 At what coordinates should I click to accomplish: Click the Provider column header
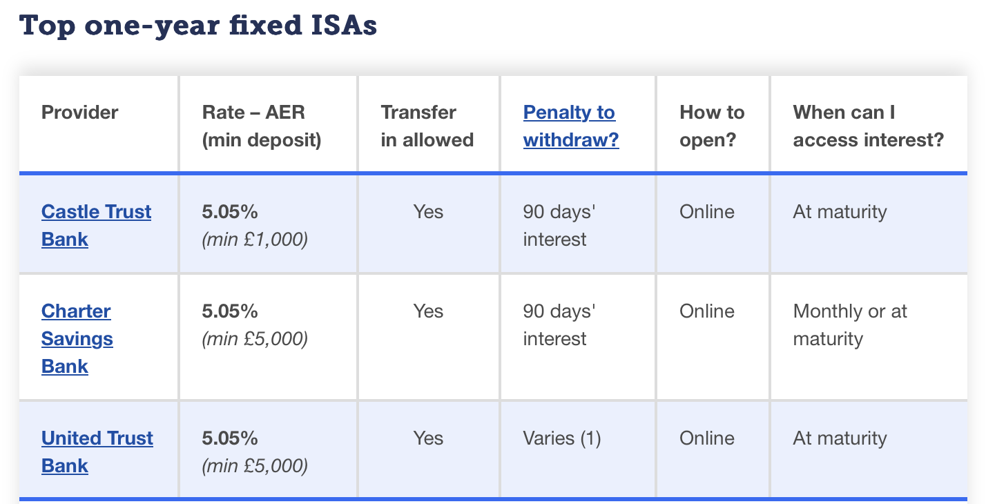(80, 112)
